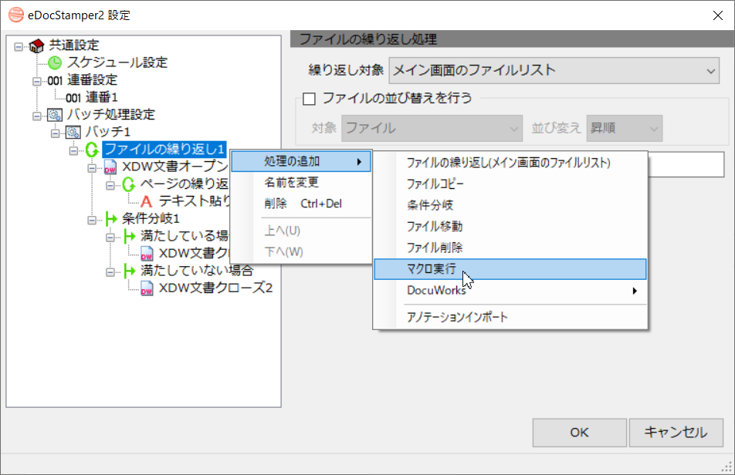Choose 名前を変更 from context menu
The height and width of the screenshot is (475, 735).
pyautogui.click(x=301, y=183)
